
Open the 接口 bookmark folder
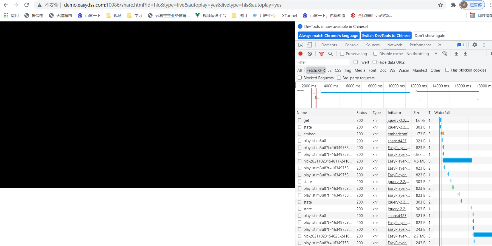pos(239,15)
